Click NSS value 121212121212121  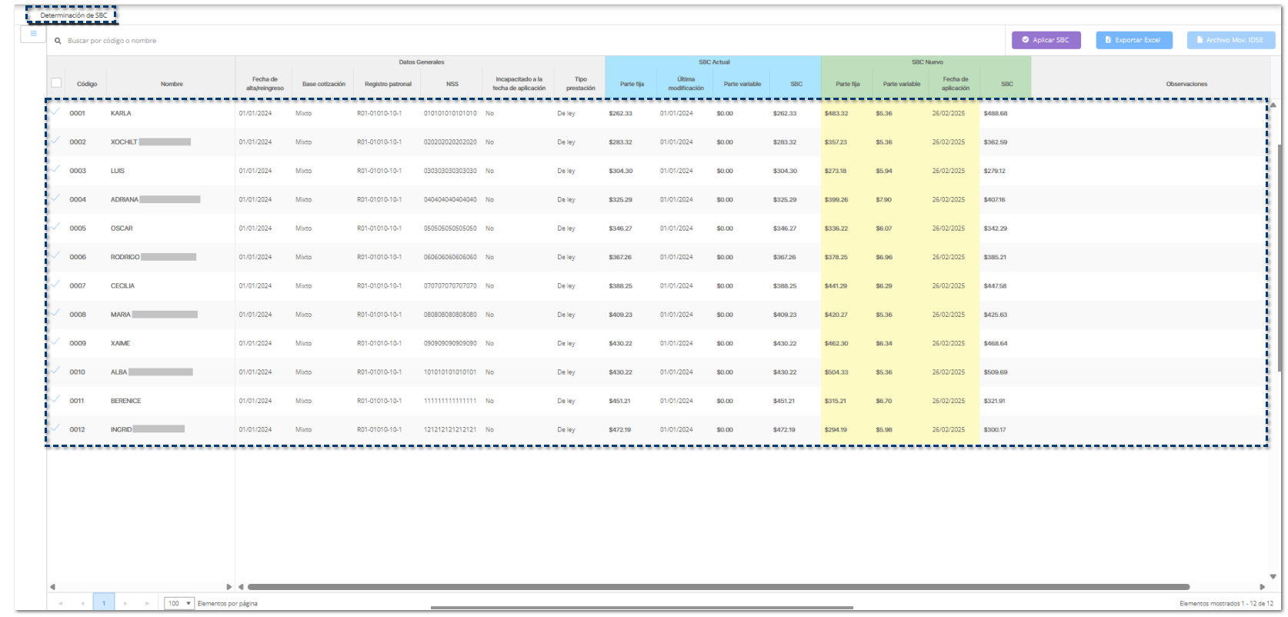coord(450,430)
